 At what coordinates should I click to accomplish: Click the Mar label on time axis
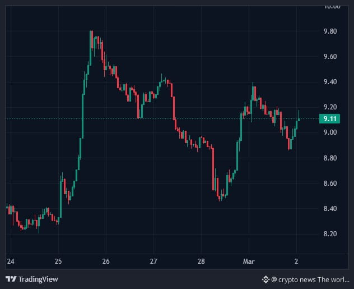[249, 262]
